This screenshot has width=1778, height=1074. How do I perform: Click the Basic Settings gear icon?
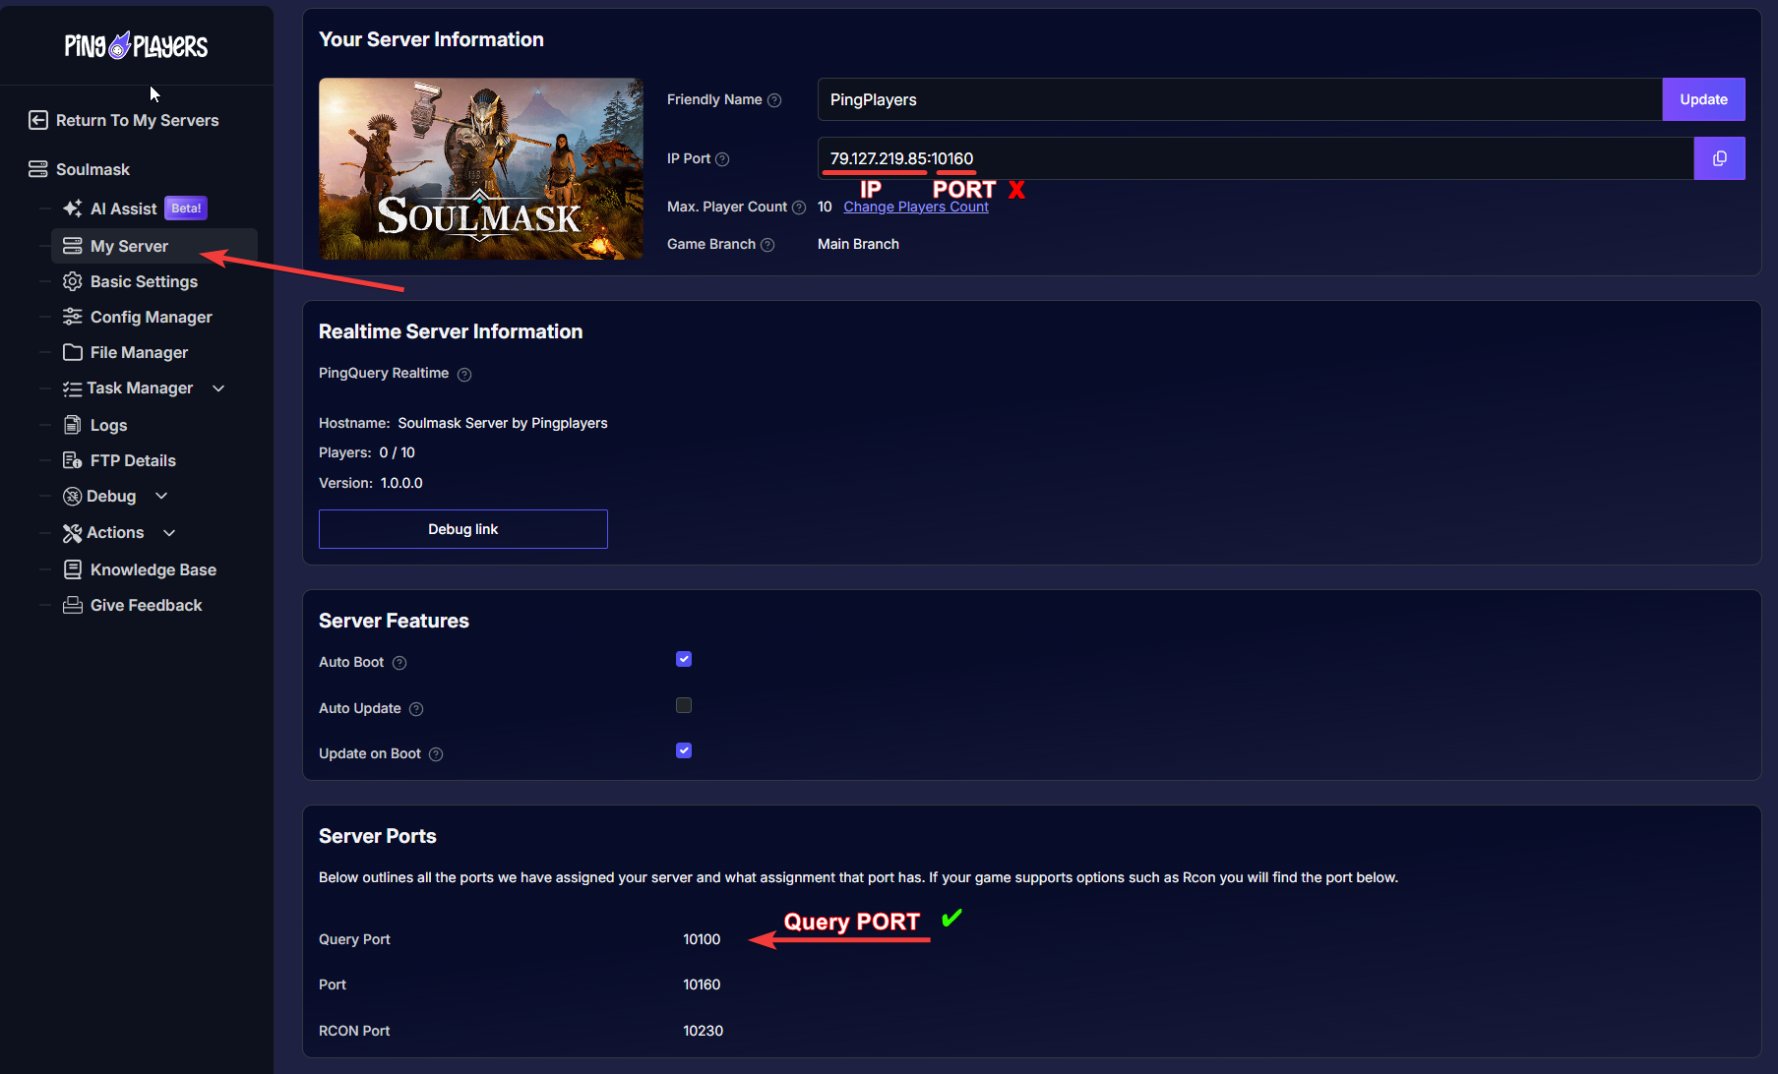(73, 281)
